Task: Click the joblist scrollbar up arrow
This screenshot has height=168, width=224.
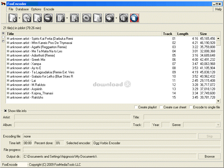Action: (218, 38)
